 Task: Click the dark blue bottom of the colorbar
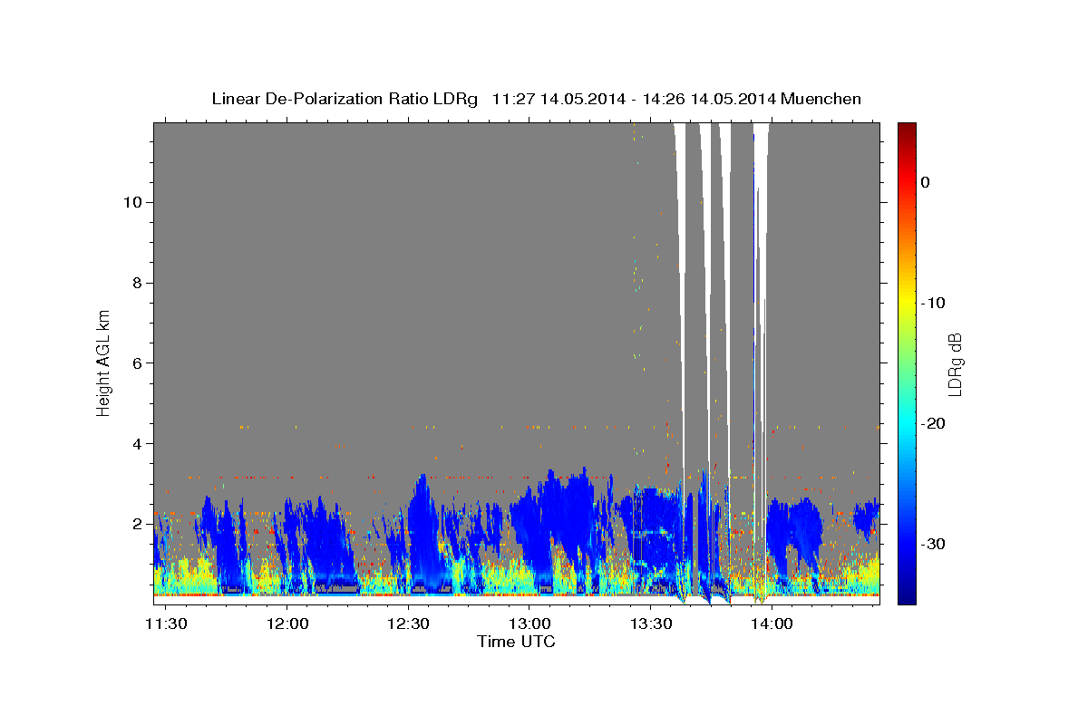tap(907, 595)
